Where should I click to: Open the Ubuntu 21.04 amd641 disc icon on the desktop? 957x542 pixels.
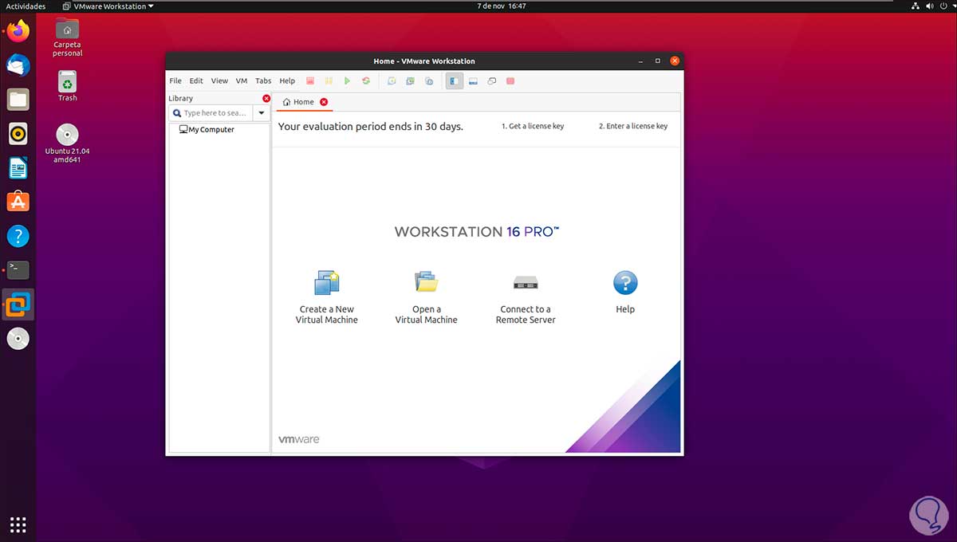click(68, 144)
